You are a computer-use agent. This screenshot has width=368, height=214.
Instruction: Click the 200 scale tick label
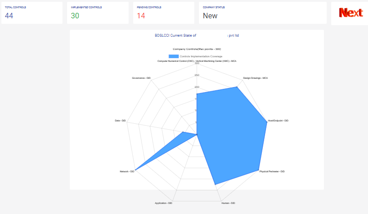[x=197, y=87]
